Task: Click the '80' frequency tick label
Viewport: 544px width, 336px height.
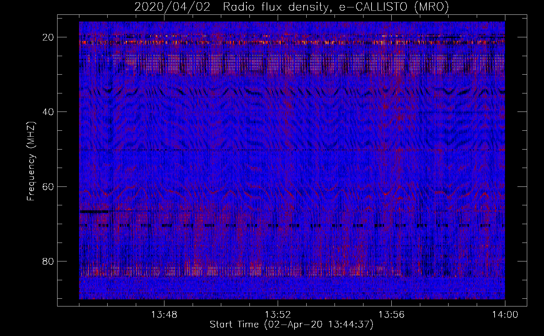Action: (x=48, y=261)
